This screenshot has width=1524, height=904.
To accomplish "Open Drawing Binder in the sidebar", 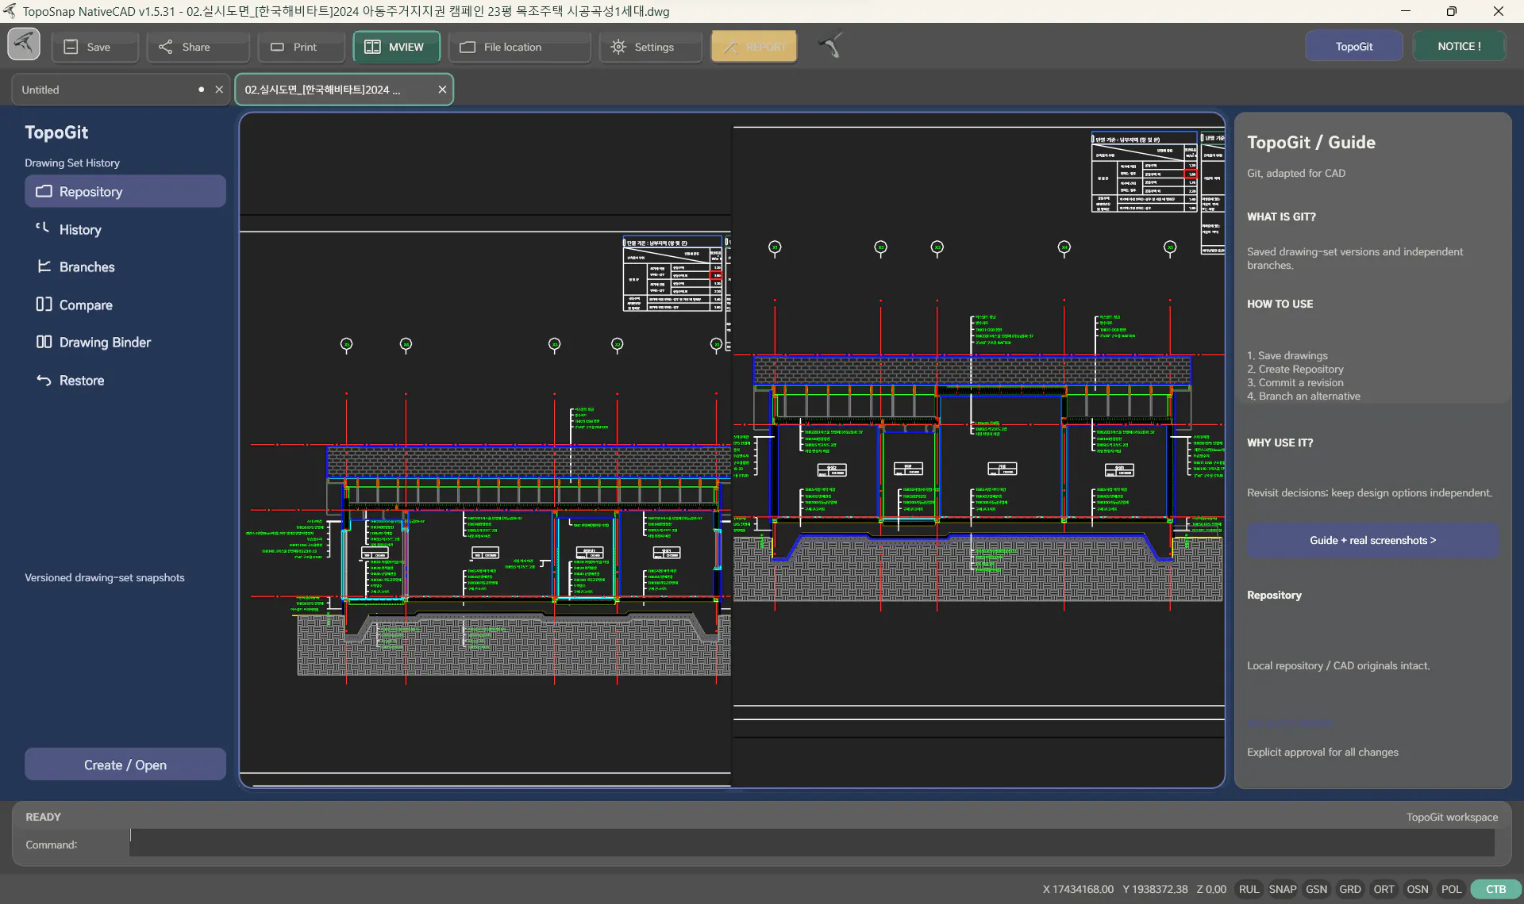I will (125, 342).
